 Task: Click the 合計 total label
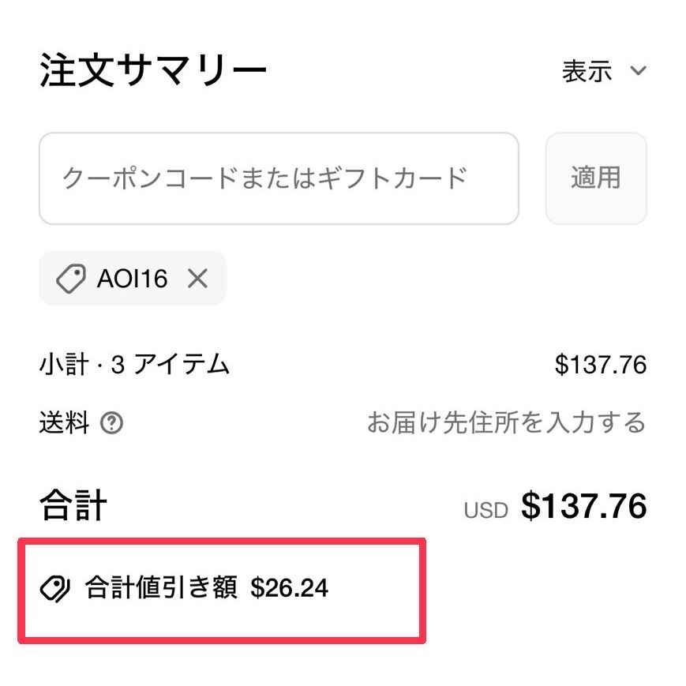pos(73,505)
